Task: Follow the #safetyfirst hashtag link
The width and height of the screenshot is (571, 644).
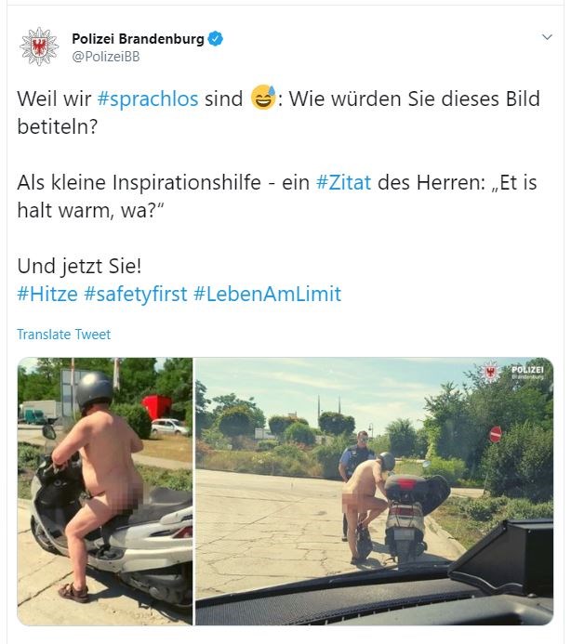Action: 135,295
